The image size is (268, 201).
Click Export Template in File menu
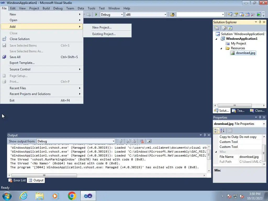[x=42, y=63]
